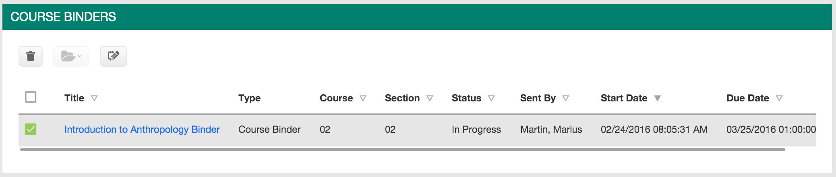Sort by Course using its triangle icon

[x=363, y=98]
